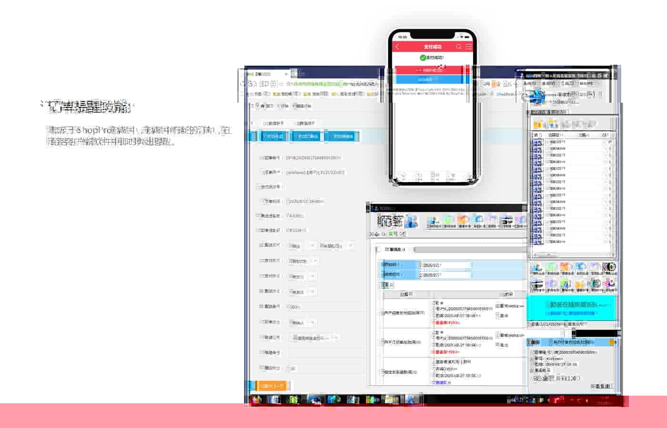The height and width of the screenshot is (428, 667).
Task: Focus the browser address bar
Action: pos(333,84)
